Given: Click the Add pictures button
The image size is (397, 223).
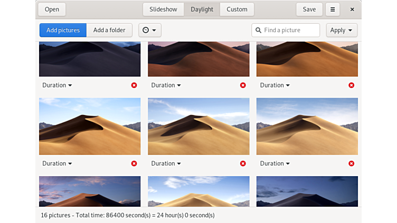Looking at the screenshot, I should (x=63, y=30).
